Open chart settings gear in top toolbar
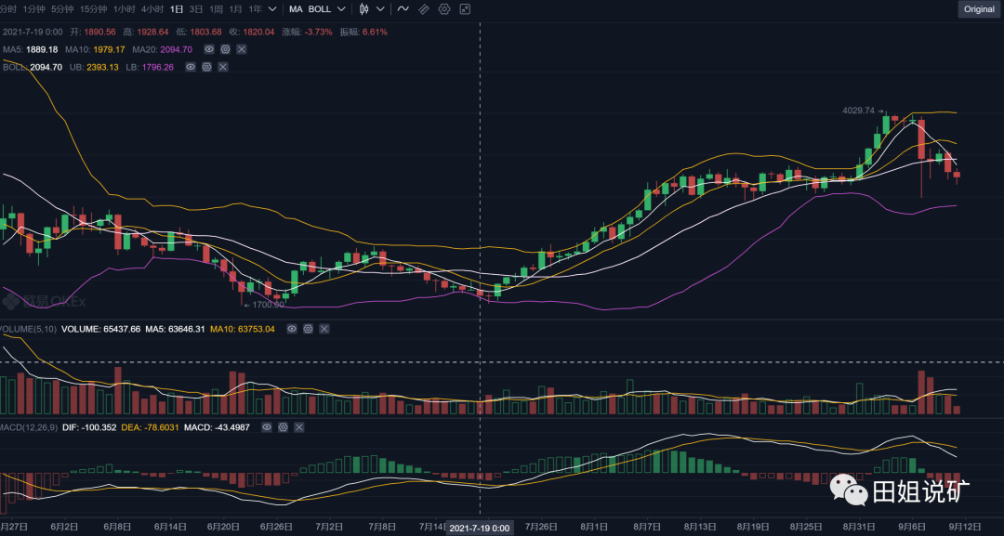The image size is (1004, 536). [x=444, y=9]
